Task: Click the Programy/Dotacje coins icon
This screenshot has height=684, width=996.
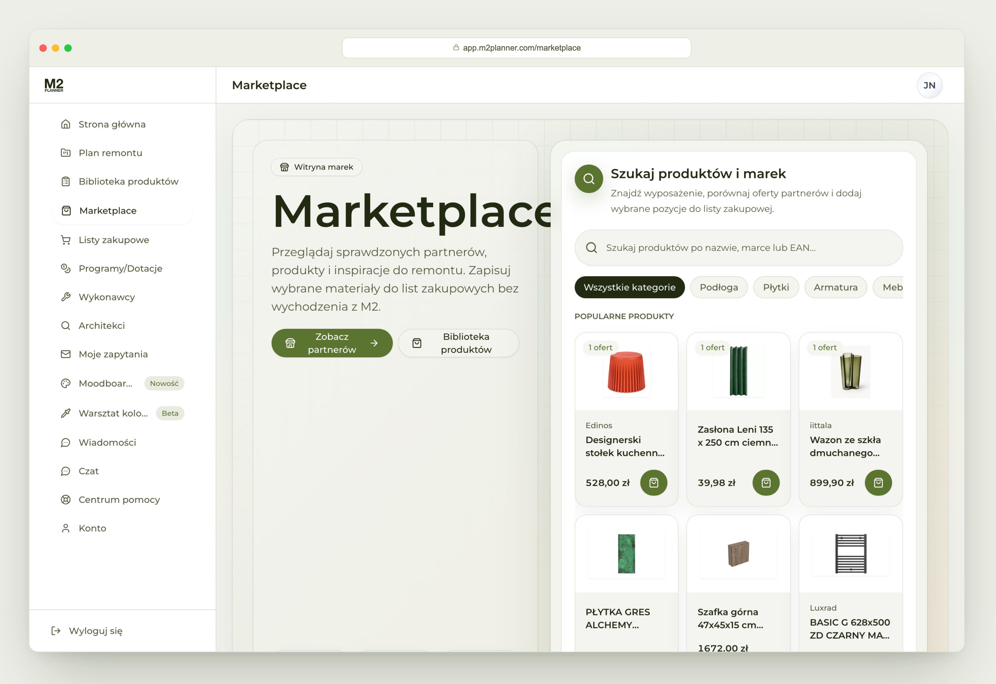Action: tap(66, 268)
